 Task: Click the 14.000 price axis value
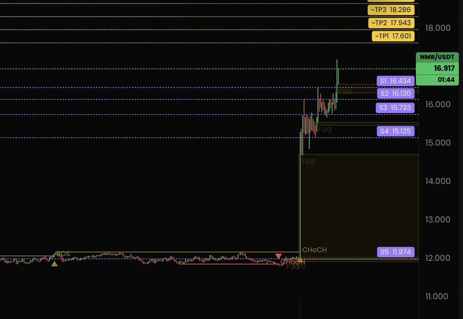pyautogui.click(x=438, y=181)
